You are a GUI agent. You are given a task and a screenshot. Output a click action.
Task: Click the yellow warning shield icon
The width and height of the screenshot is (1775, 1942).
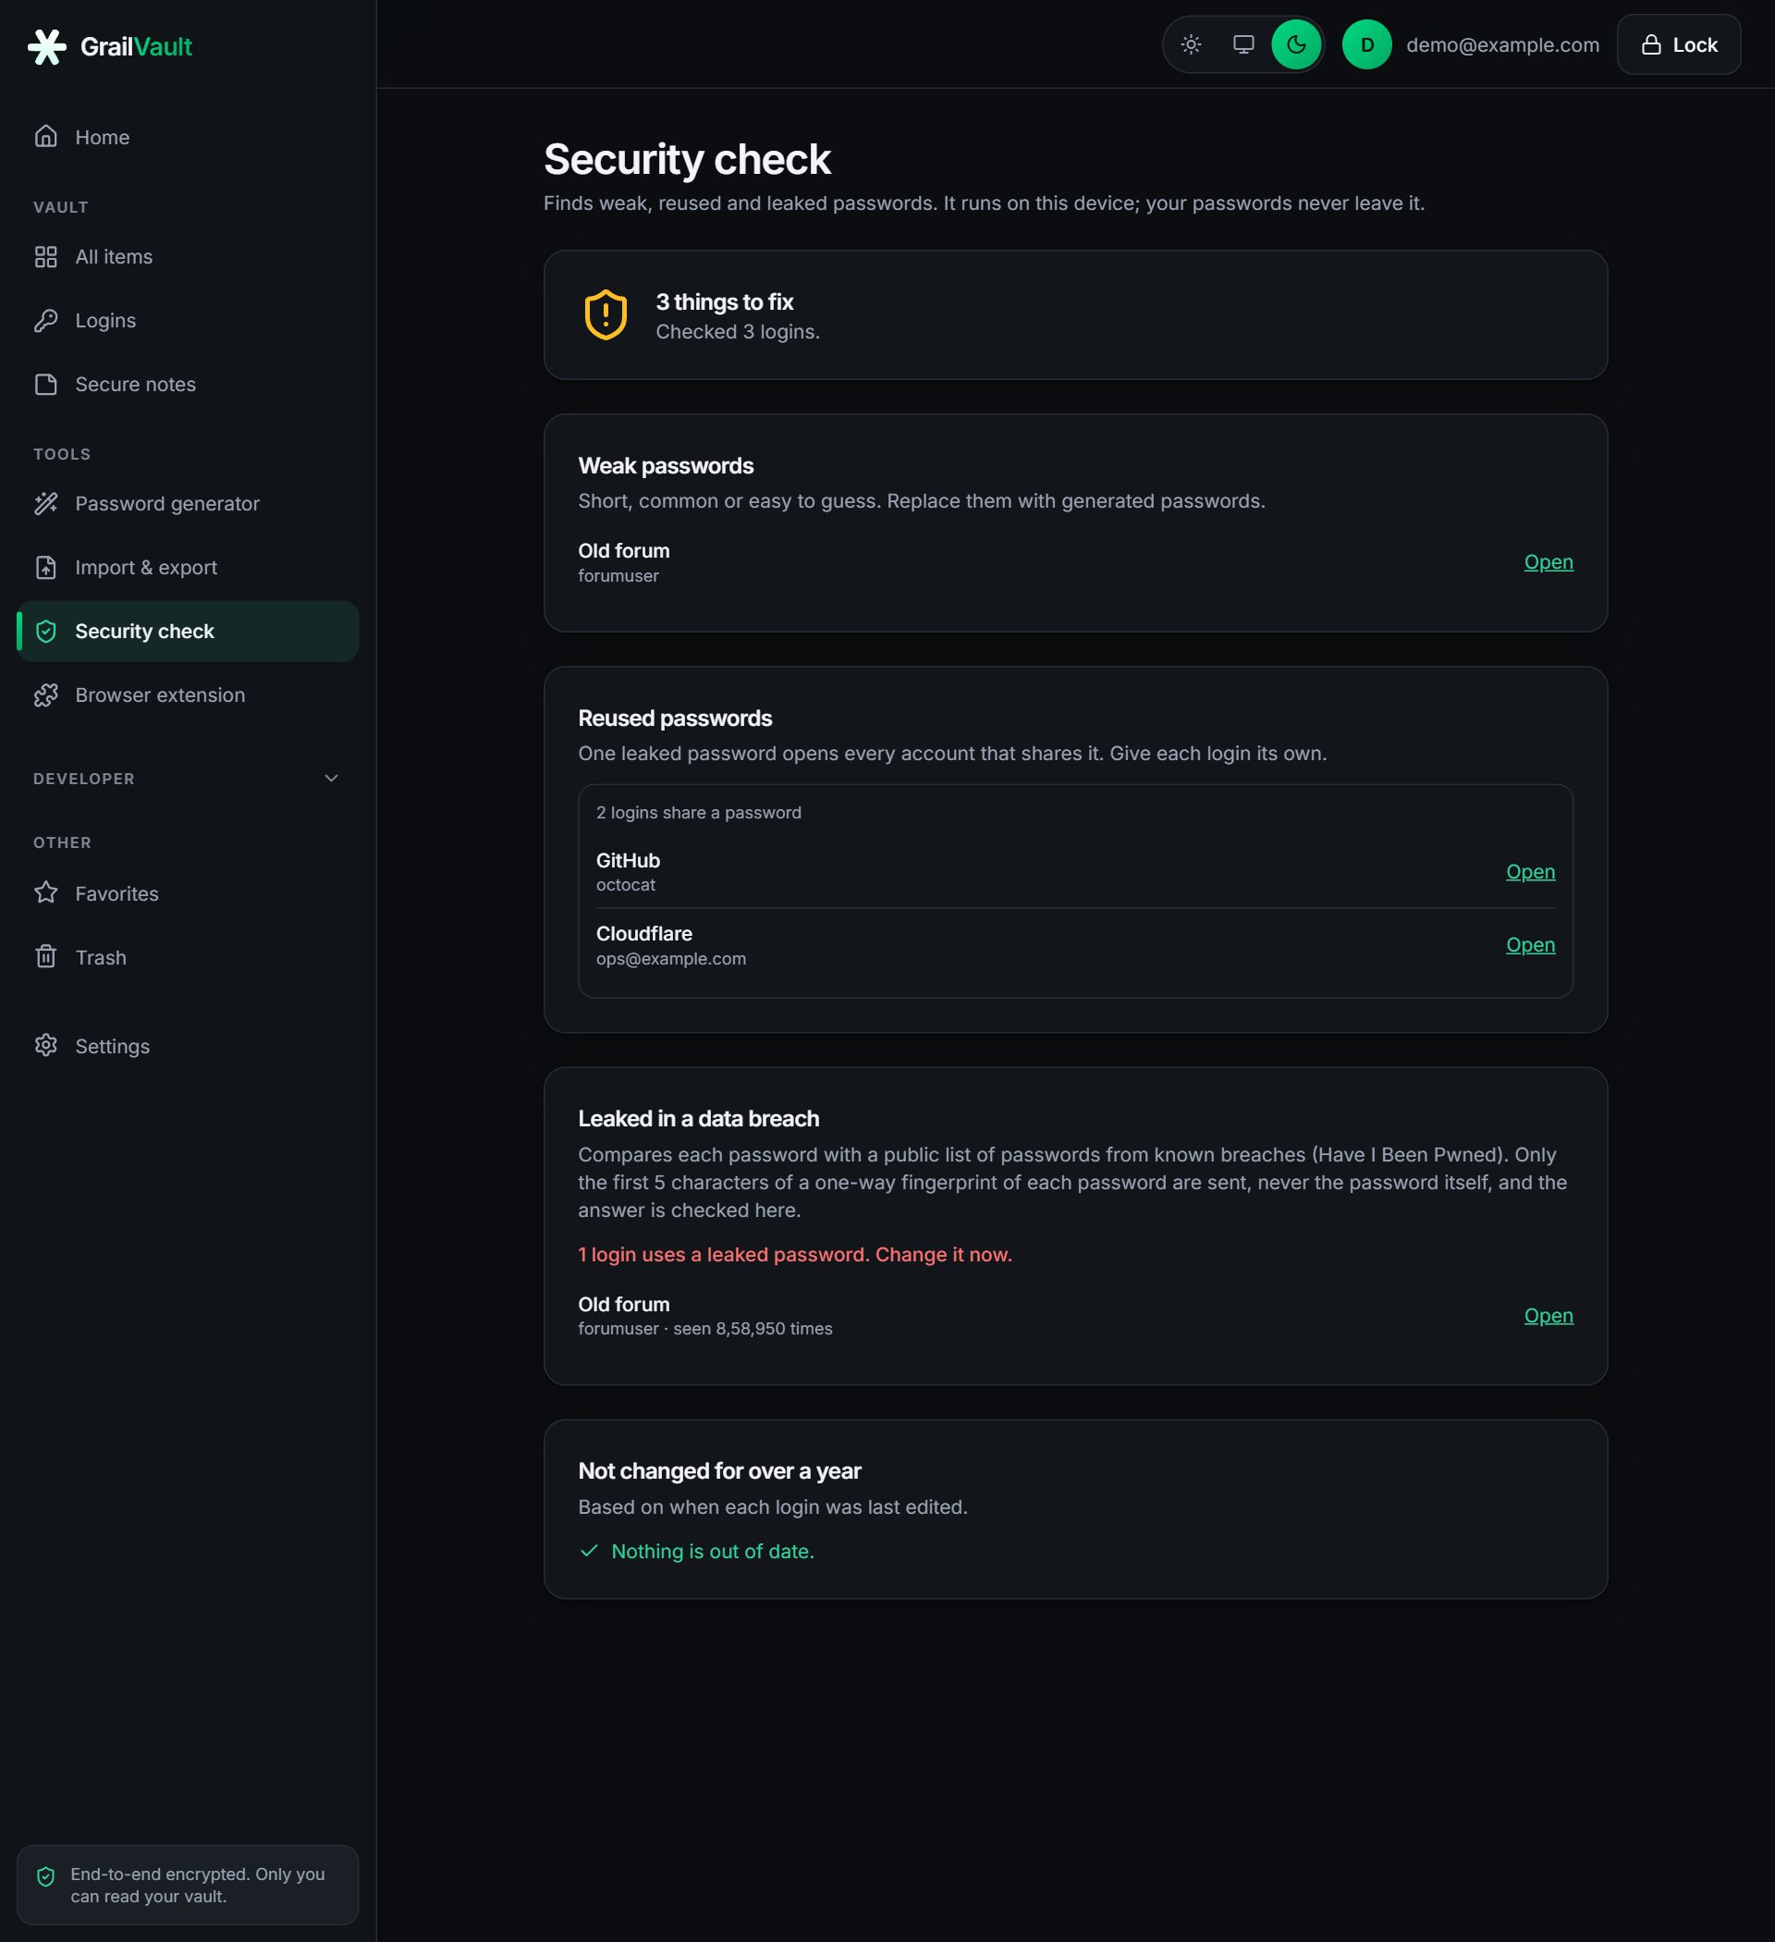606,315
